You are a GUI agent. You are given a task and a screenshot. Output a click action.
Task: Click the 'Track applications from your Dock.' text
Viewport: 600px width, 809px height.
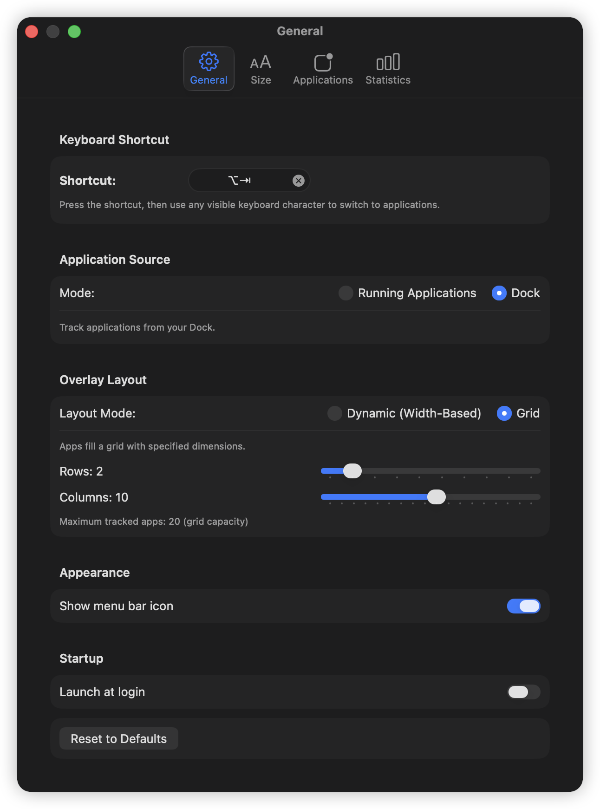(137, 327)
